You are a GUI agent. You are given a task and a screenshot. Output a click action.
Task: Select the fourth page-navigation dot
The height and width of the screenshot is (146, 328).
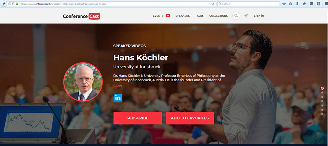(322, 101)
